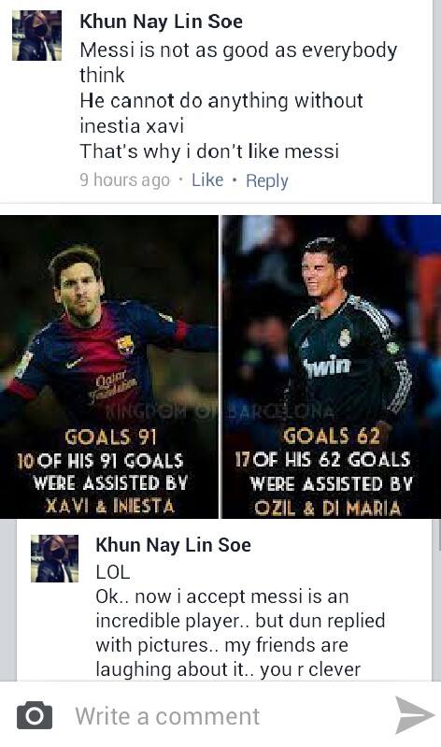Tap the first comment text about Messi
The width and height of the screenshot is (441, 747).
[x=238, y=101]
